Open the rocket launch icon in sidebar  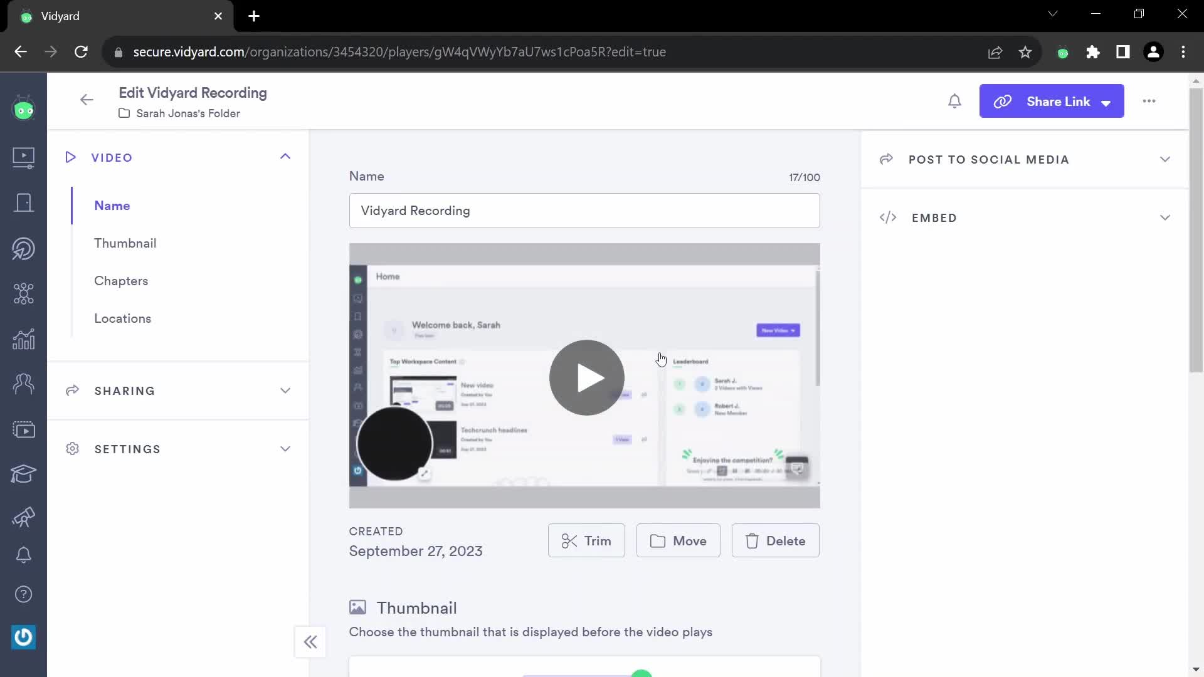point(23,517)
